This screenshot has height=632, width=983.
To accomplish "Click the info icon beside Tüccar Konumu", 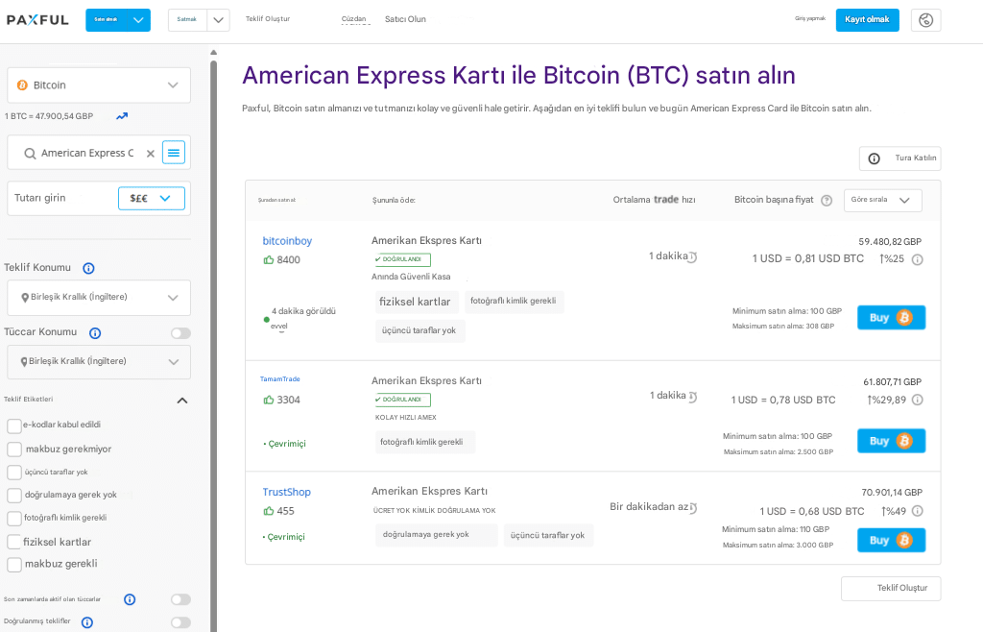I will (x=95, y=333).
